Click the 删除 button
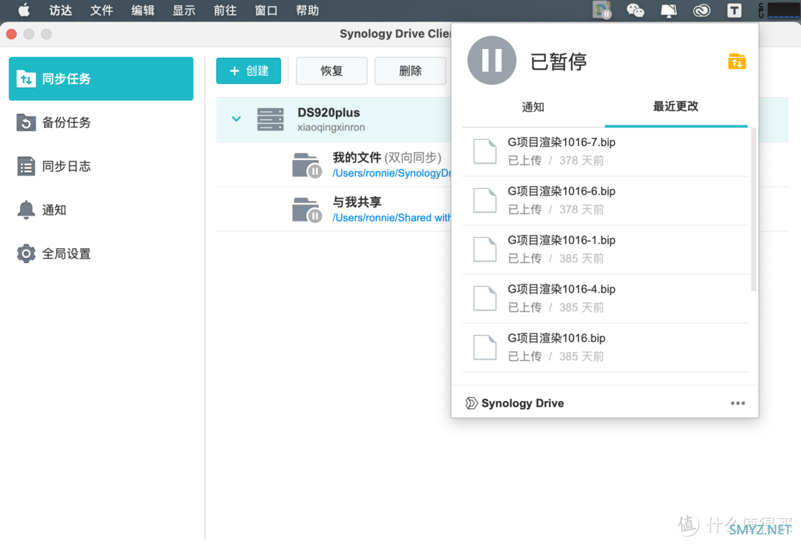The height and width of the screenshot is (544, 801). (410, 71)
